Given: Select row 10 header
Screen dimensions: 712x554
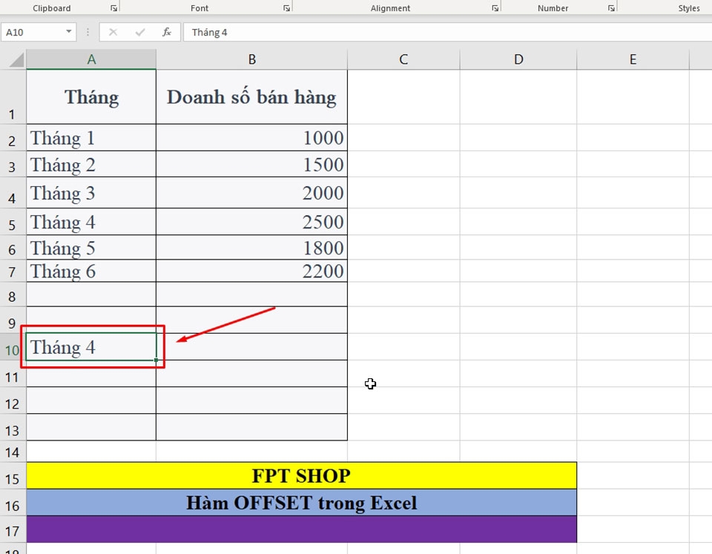Looking at the screenshot, I should (x=13, y=347).
